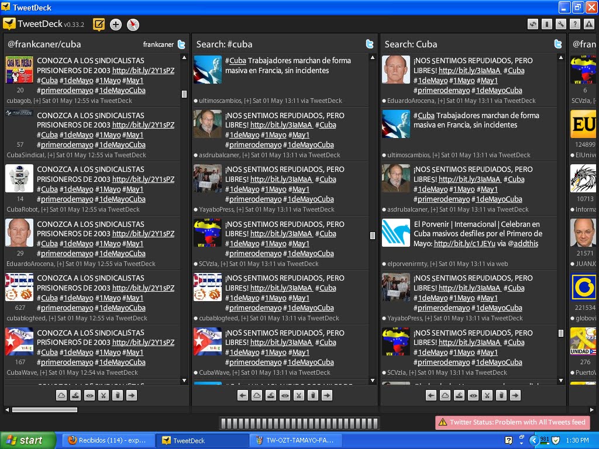Switch to Recibidos (114) Firefox taskbar item
Screen dimensions: 599x449
point(108,440)
